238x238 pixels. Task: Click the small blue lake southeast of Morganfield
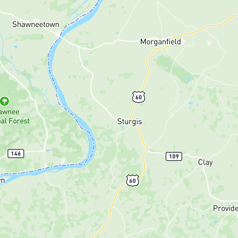coord(188,79)
